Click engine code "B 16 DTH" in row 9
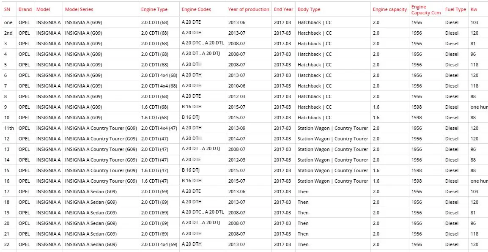Viewport: 488px width, 252px height. click(x=192, y=107)
